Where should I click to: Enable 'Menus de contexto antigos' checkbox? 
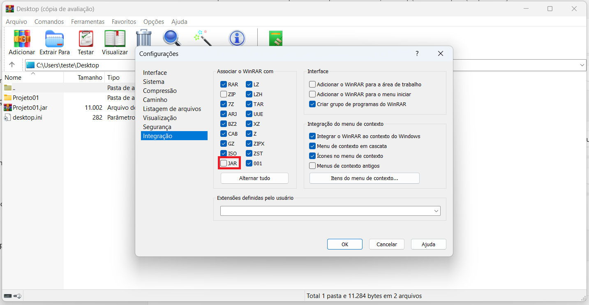tap(312, 166)
